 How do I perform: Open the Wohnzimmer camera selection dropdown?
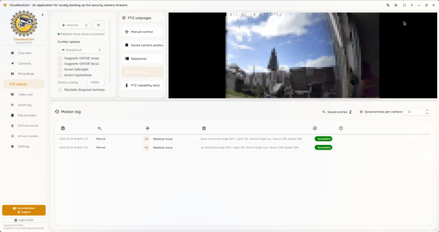click(x=74, y=25)
